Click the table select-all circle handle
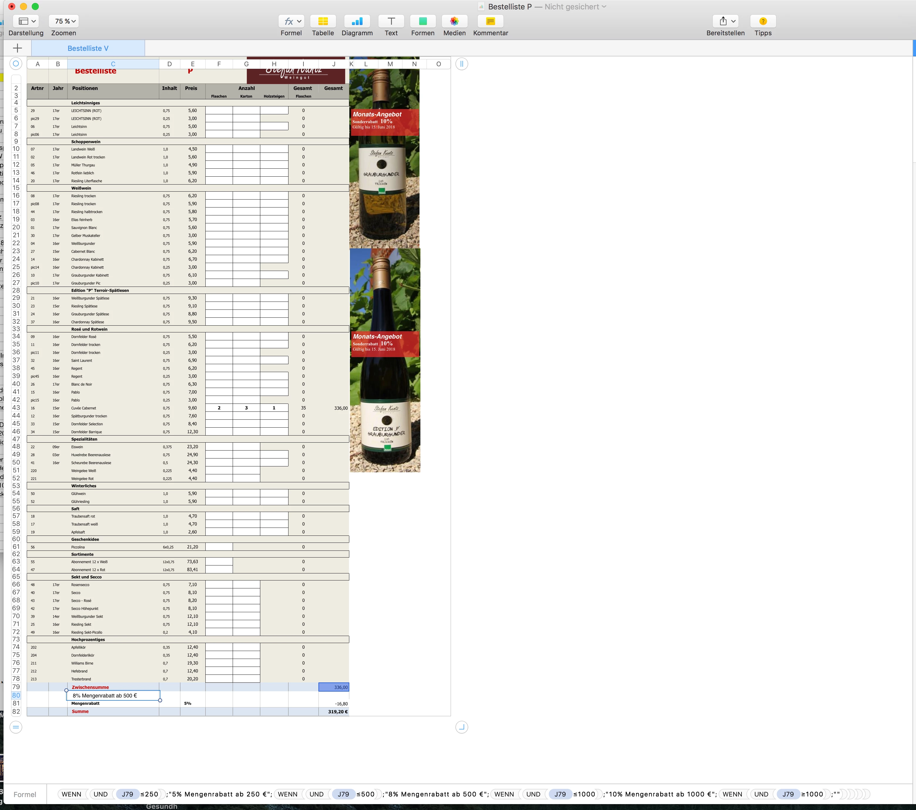This screenshot has height=810, width=916. coord(16,64)
